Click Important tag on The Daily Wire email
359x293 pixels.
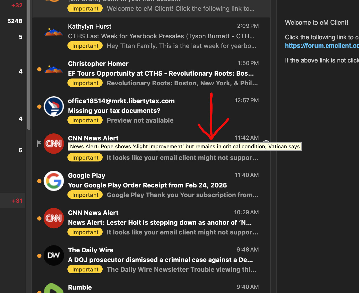point(85,269)
